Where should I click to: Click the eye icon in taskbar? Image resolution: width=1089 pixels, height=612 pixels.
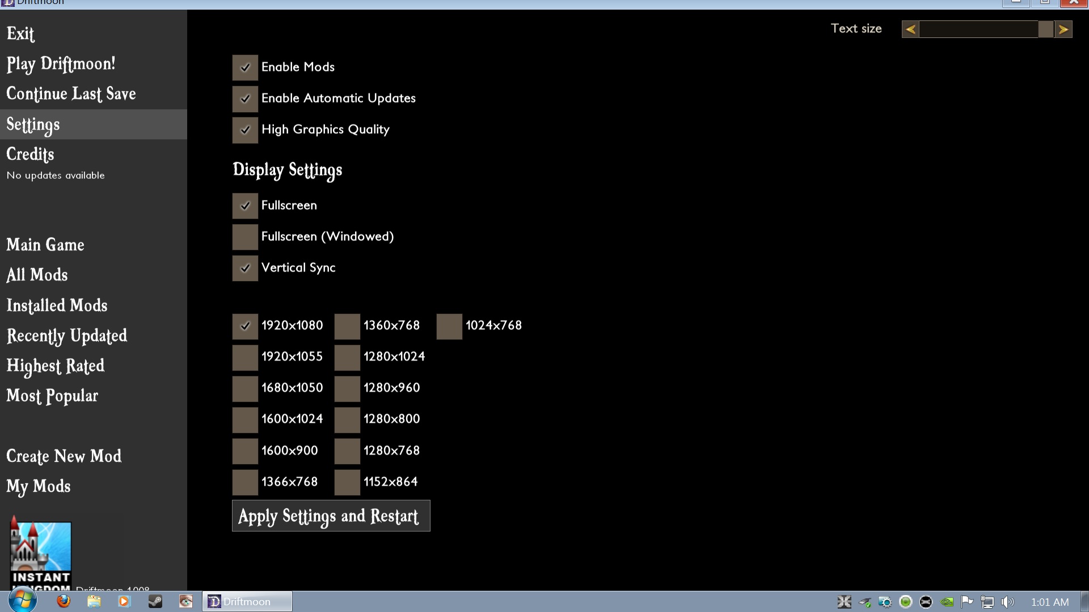pyautogui.click(x=185, y=601)
